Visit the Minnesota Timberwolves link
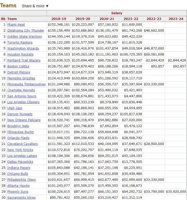187x200 pixels. 26,84
